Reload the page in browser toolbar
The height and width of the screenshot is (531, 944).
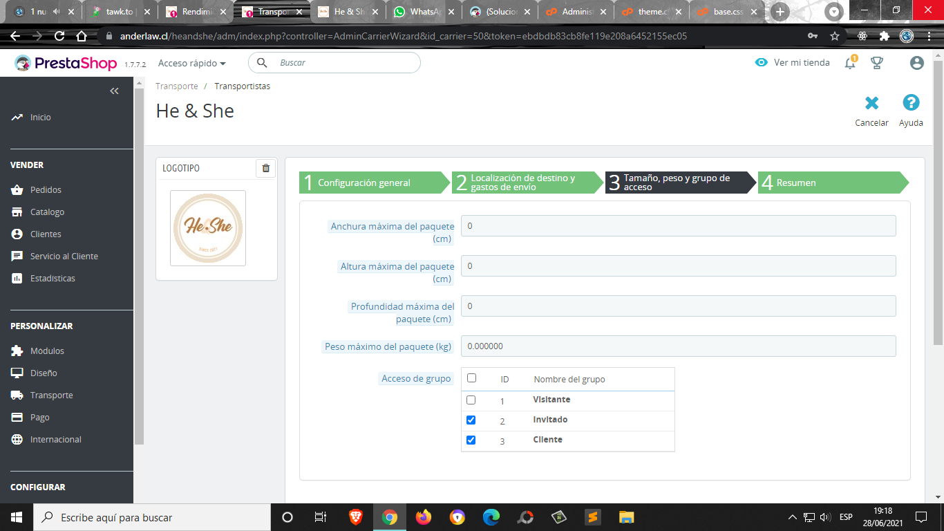pos(59,36)
